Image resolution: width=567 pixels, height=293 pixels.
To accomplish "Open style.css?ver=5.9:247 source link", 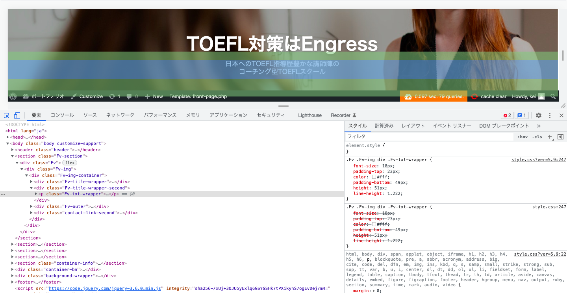I will click(x=539, y=160).
